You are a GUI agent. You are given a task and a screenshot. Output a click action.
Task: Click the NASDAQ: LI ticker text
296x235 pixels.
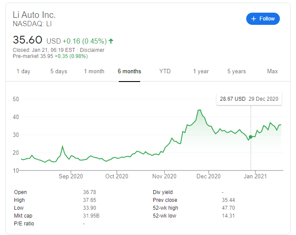[x=32, y=24]
